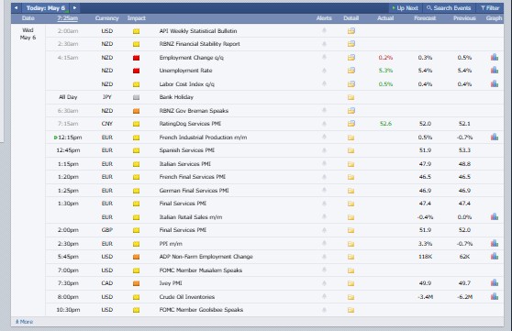The image size is (512, 331).
Task: Open detail folder for Labor Cost Index q/q
Action: click(351, 83)
